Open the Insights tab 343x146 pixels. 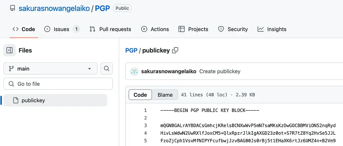pyautogui.click(x=272, y=29)
